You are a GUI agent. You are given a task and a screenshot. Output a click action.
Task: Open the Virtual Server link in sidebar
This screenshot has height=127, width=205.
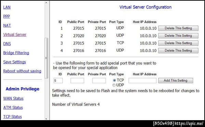(15, 35)
